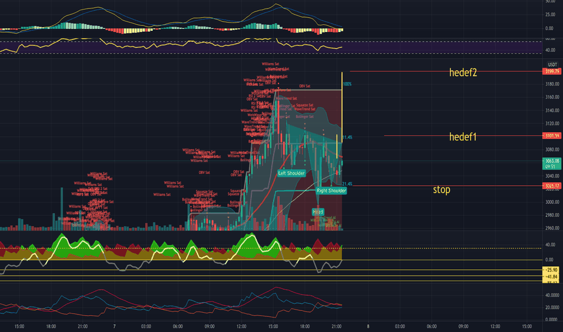This screenshot has width=563, height=332.
Task: Click the 3140.00 price axis label
Action: pyautogui.click(x=552, y=110)
